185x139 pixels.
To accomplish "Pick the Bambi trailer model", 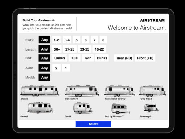I will 83,108.
